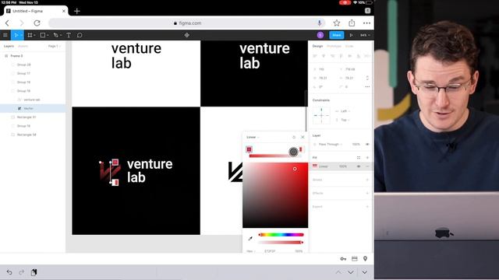This screenshot has height=280, width=499.
Task: Open browser three-dot menu
Action: pos(366,23)
